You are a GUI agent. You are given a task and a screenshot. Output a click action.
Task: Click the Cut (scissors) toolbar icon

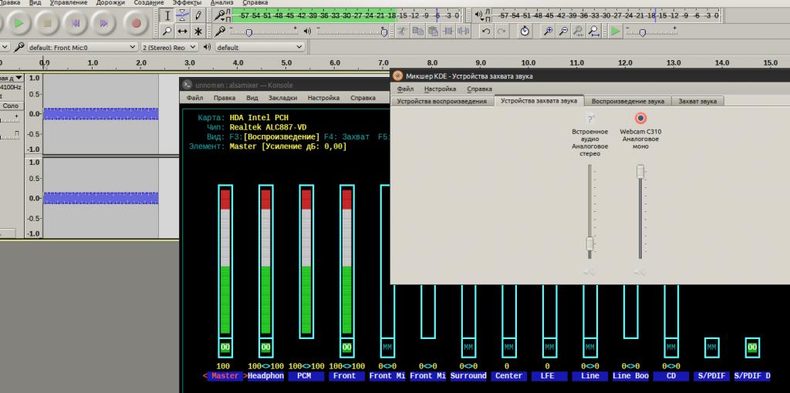pos(401,31)
